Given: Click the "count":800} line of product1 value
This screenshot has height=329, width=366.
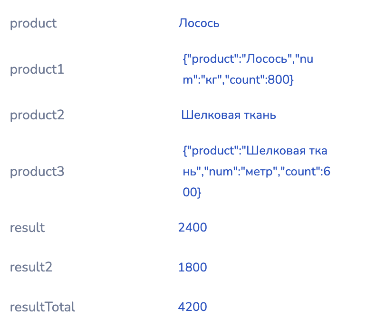Looking at the screenshot, I should [x=238, y=80].
